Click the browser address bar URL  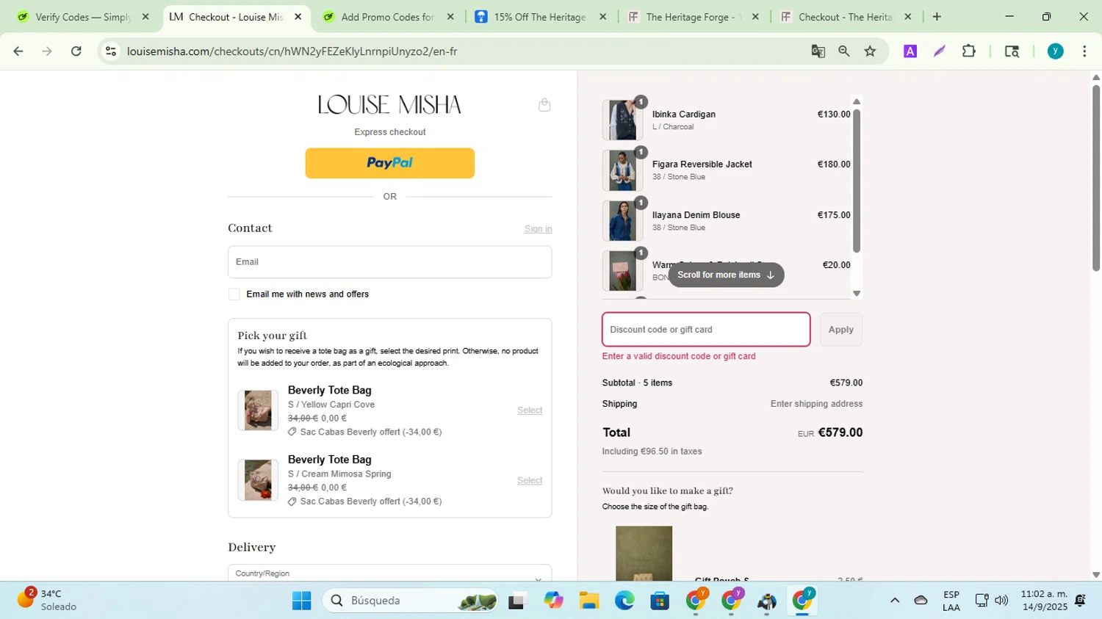pyautogui.click(x=292, y=51)
